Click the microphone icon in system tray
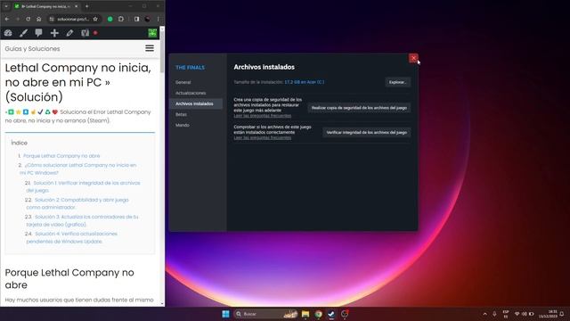Screen dimensions: 570x321 [x=494, y=314]
